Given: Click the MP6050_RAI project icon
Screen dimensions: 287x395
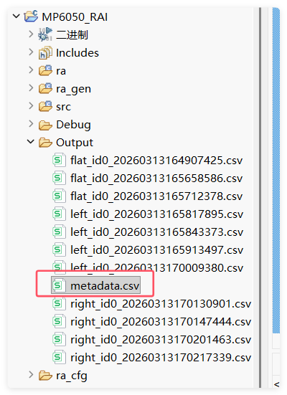Looking at the screenshot, I should point(31,16).
